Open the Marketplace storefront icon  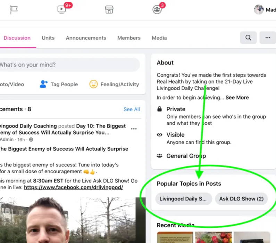pos(109,9)
